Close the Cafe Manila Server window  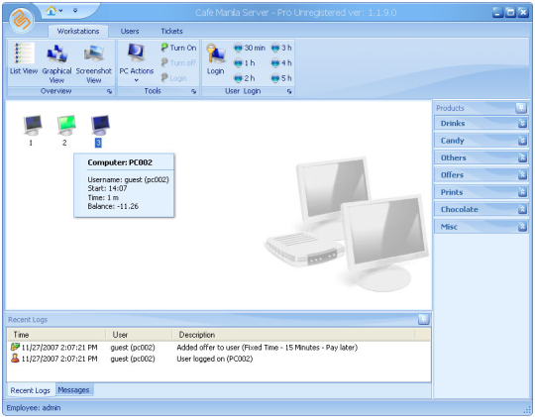point(523,13)
